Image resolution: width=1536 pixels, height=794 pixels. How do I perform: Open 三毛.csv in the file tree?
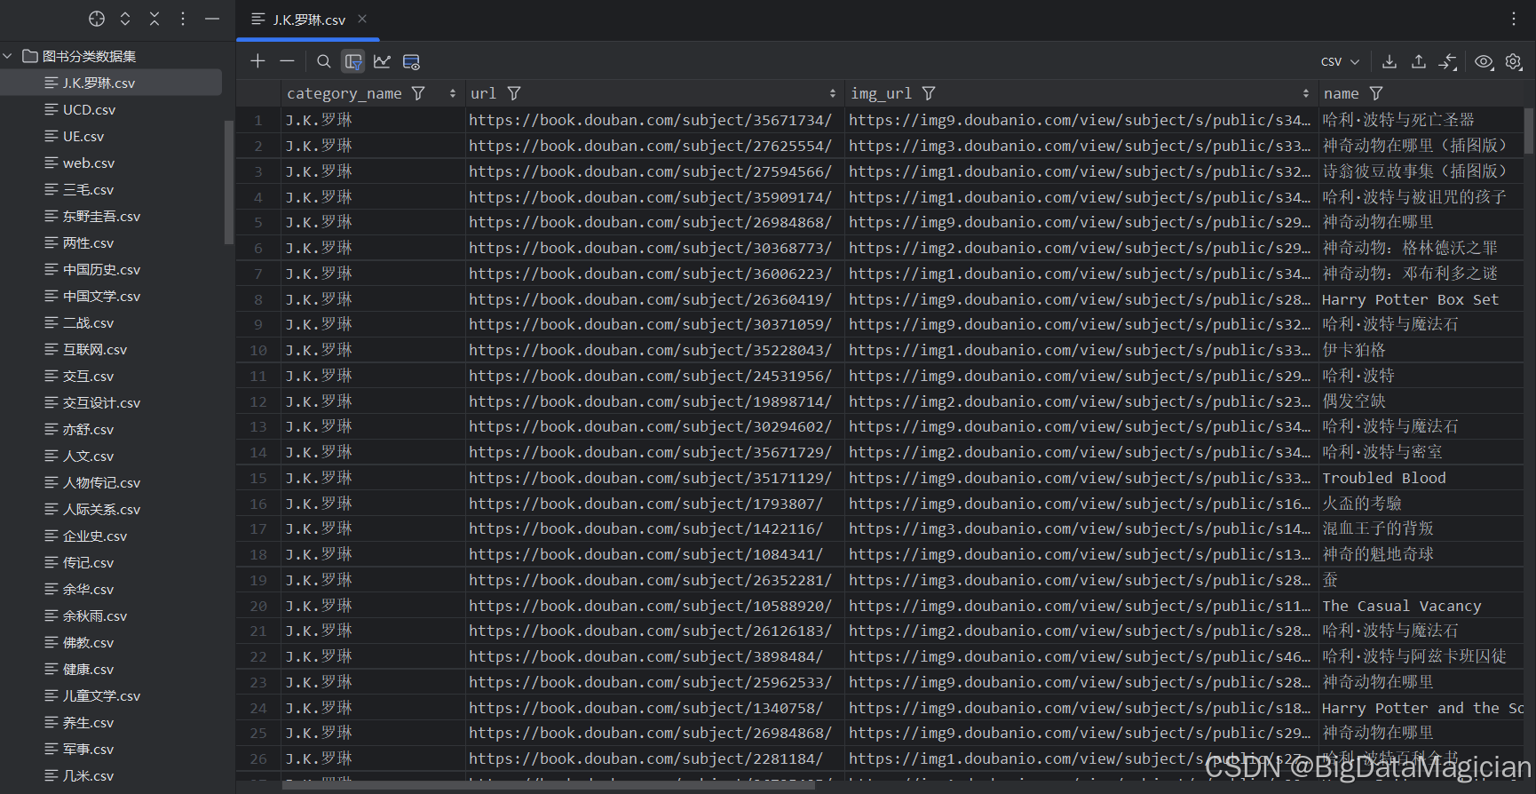pos(88,189)
